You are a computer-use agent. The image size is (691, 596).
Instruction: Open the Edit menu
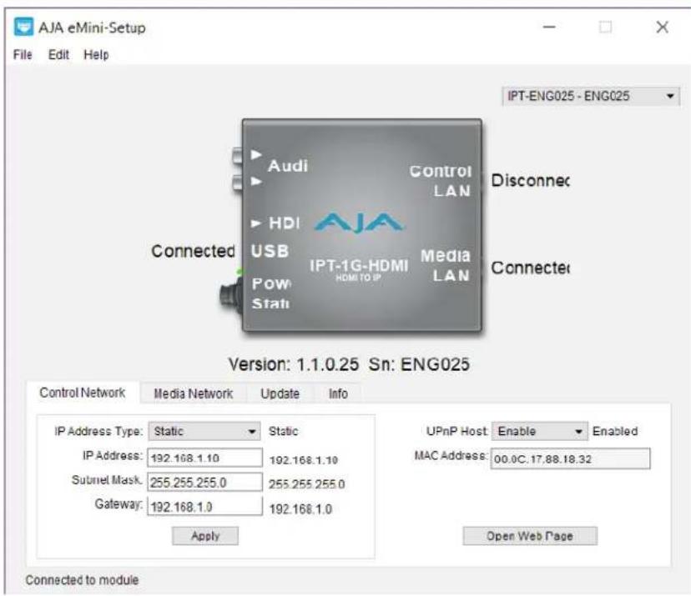[x=58, y=54]
